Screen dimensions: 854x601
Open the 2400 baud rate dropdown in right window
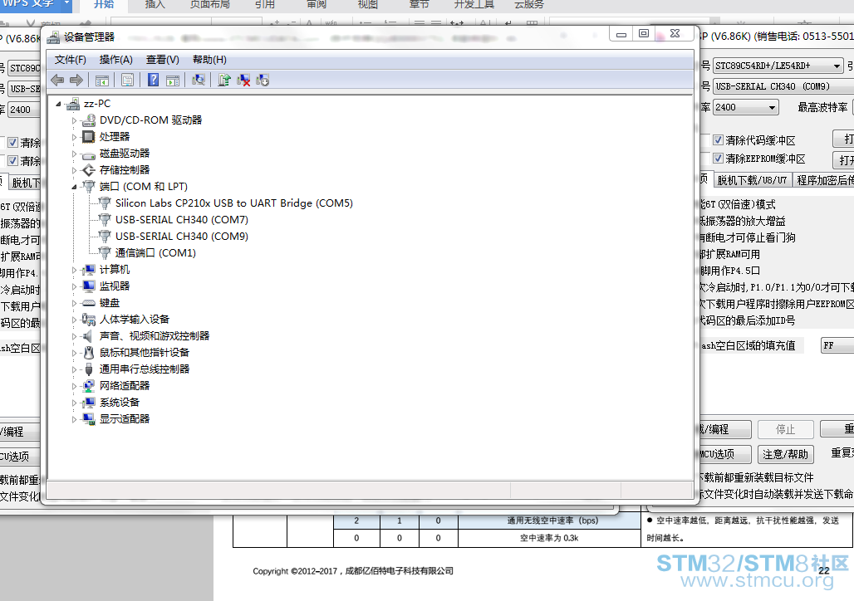click(772, 107)
